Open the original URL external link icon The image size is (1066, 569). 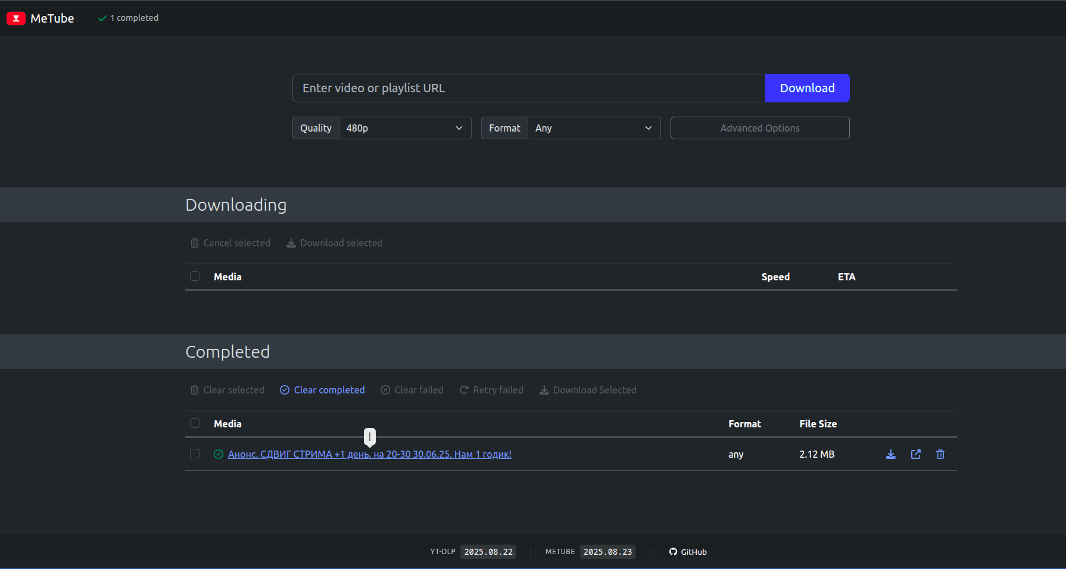(916, 454)
